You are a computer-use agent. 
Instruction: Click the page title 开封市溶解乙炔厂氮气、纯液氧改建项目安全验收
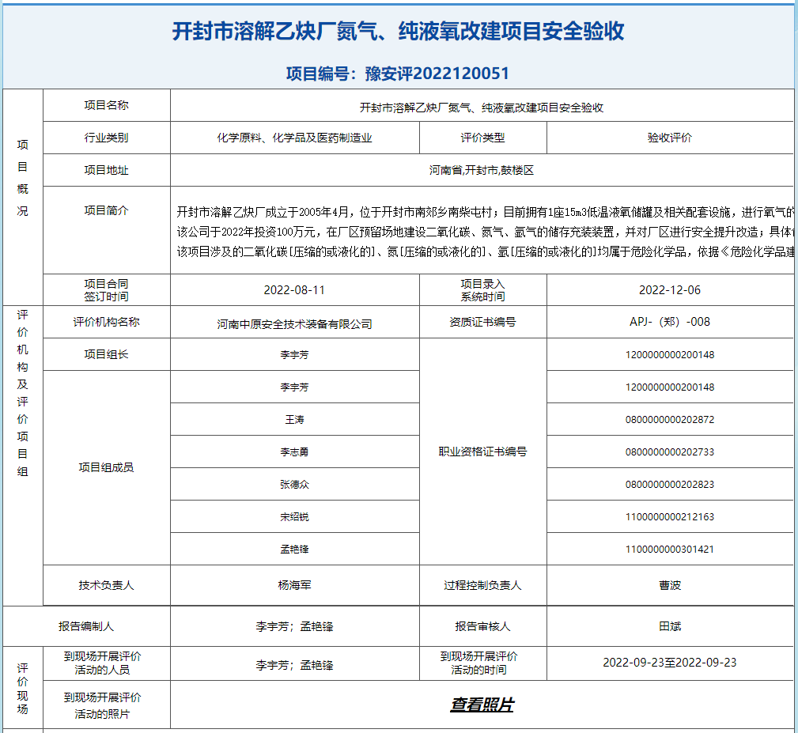(x=398, y=31)
